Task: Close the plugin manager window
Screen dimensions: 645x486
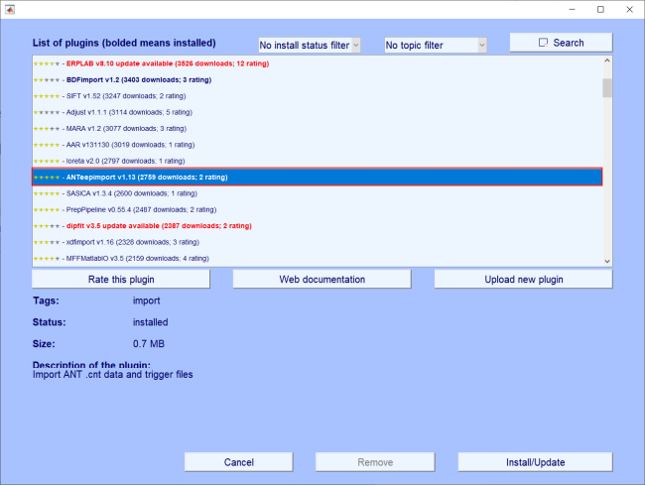Action: point(629,10)
